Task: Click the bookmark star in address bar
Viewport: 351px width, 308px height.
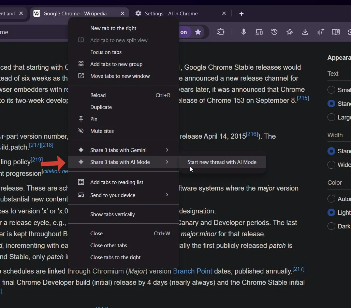Action: tap(198, 32)
